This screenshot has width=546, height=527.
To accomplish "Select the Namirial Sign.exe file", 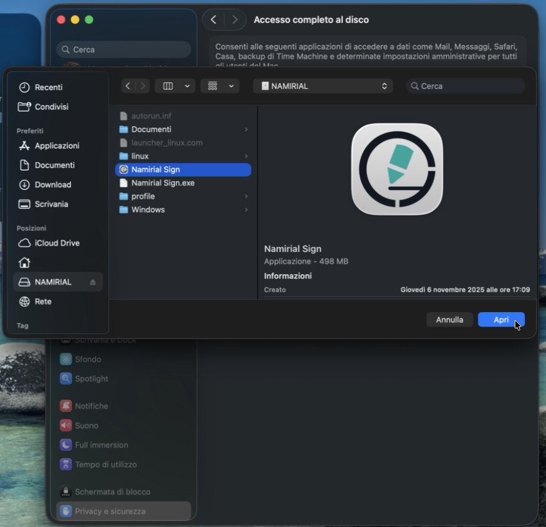I will pyautogui.click(x=163, y=183).
